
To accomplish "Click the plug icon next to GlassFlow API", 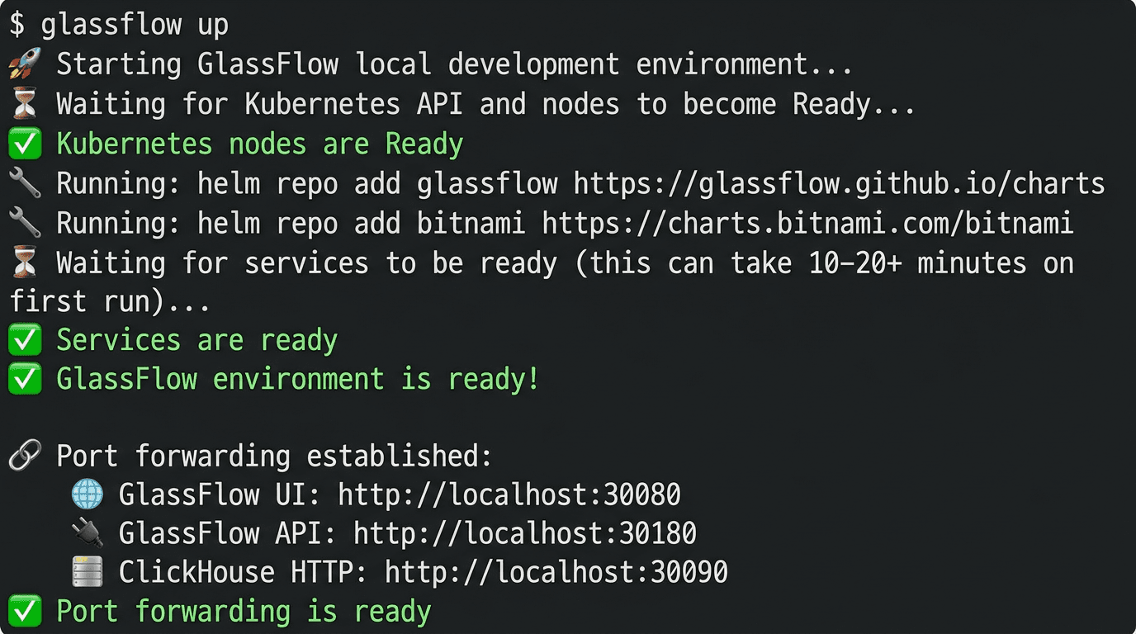I will coord(87,533).
